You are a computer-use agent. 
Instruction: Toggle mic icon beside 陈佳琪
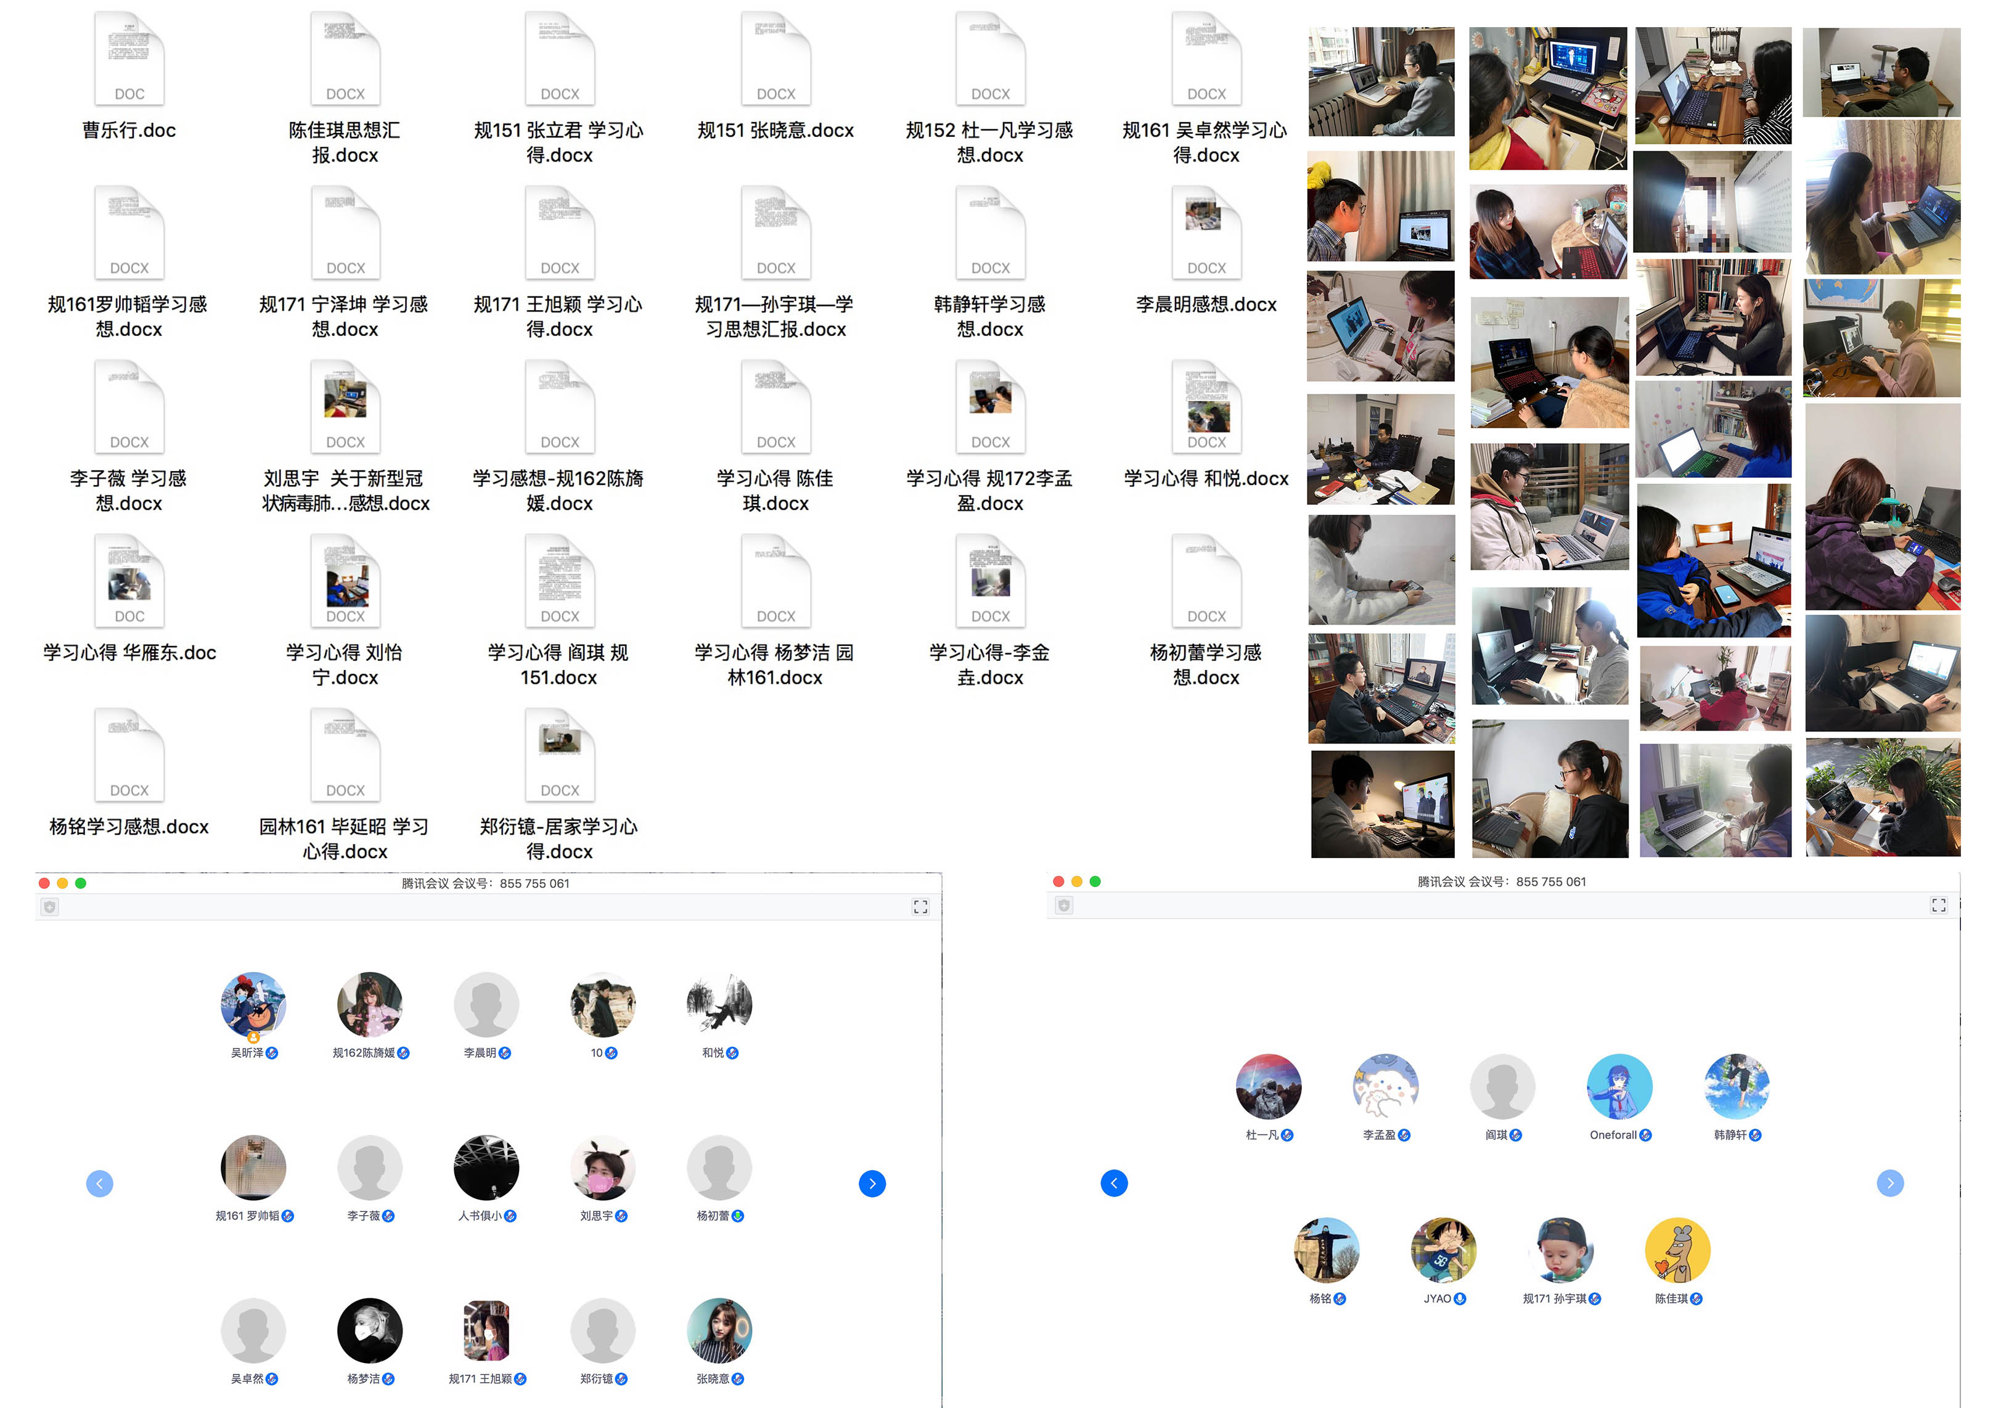point(1696,1300)
